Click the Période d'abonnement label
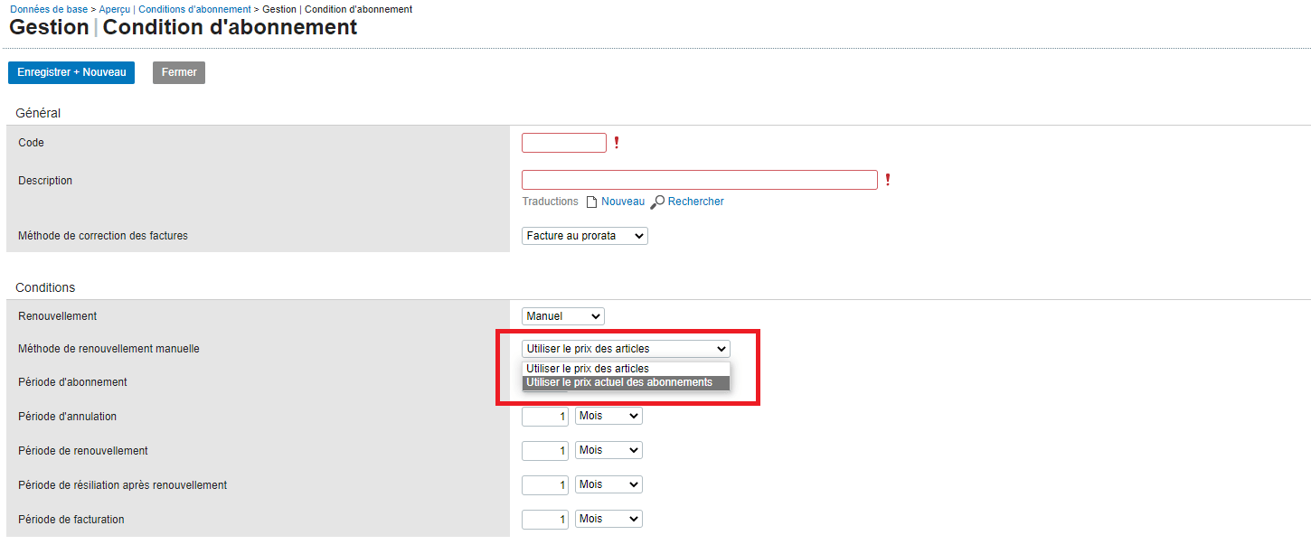 72,382
